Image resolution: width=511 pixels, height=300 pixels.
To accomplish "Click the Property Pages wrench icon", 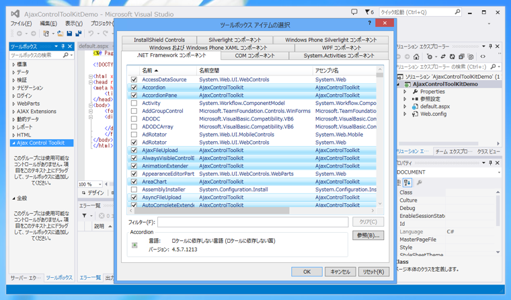I will [420, 182].
